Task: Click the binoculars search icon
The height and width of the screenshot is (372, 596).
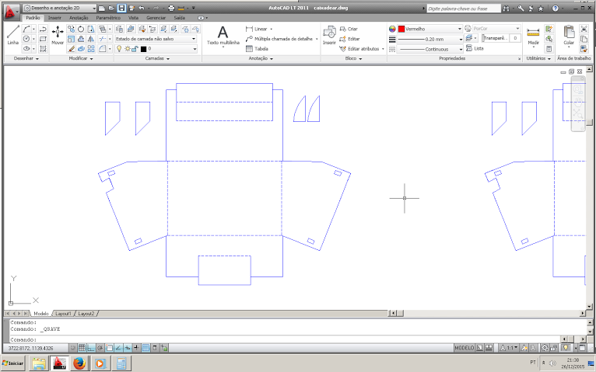Action: [507, 9]
